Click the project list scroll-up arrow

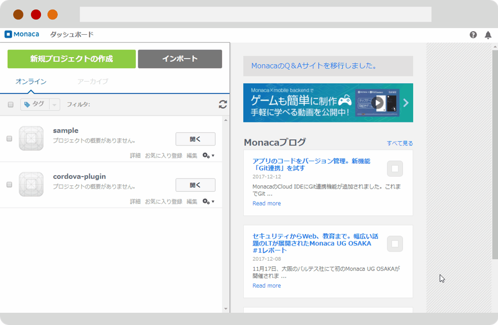click(x=226, y=120)
